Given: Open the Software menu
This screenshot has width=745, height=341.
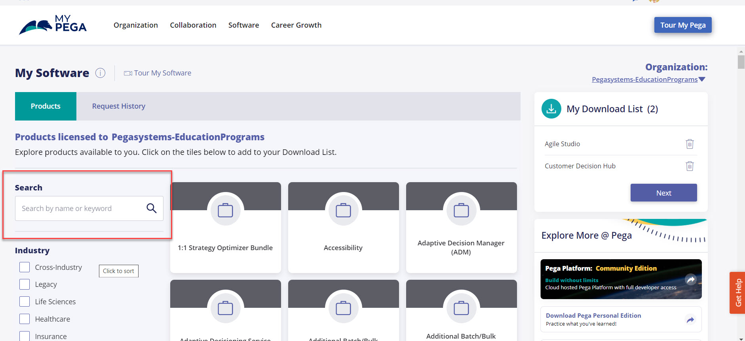Looking at the screenshot, I should click(244, 25).
